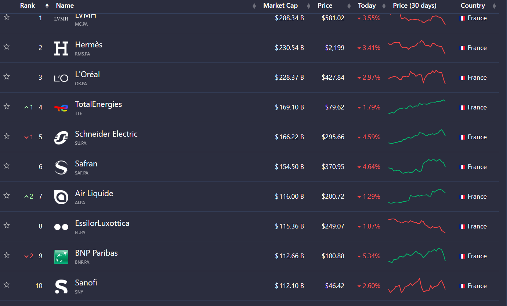
Task: Star EssilorLuxottica in the watchlist
Action: [x=7, y=226]
